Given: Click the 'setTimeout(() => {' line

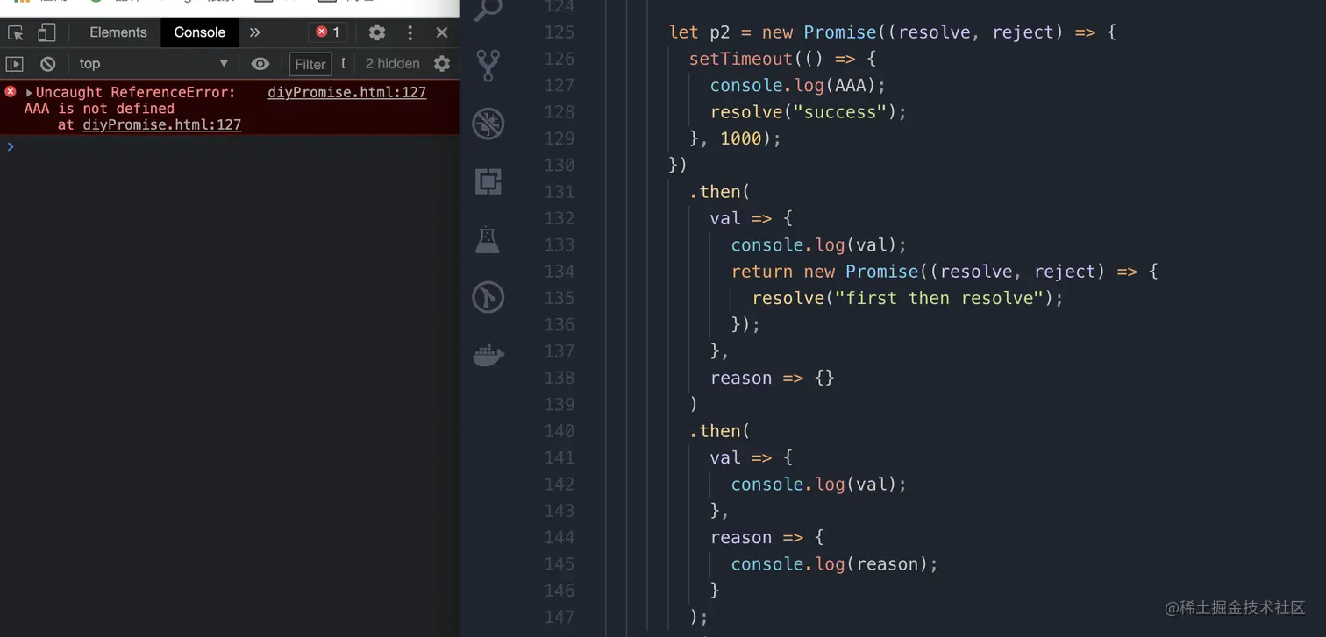Looking at the screenshot, I should click(x=782, y=59).
